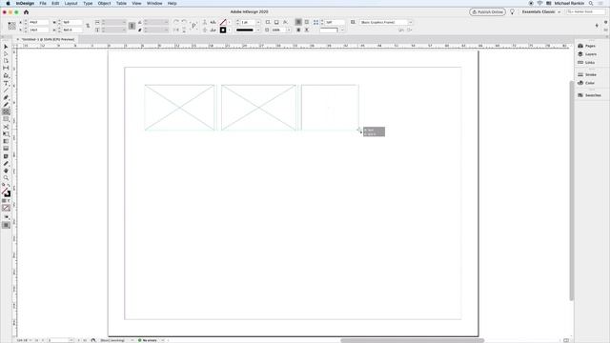Open the Swatches panel
This screenshot has width=610, height=343.
pyautogui.click(x=589, y=95)
